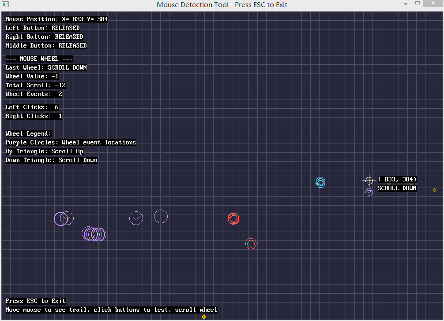444x321 pixels.
Task: Click the standalone purple circle with down triangle
Action: click(x=136, y=218)
